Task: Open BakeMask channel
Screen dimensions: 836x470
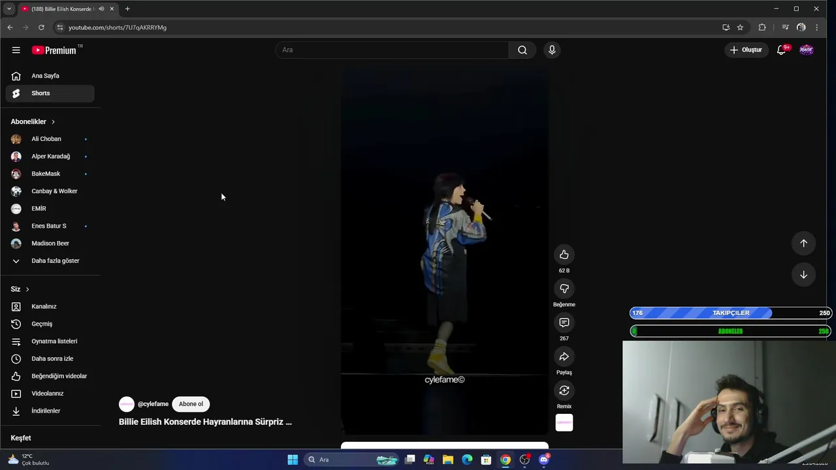Action: (50, 174)
